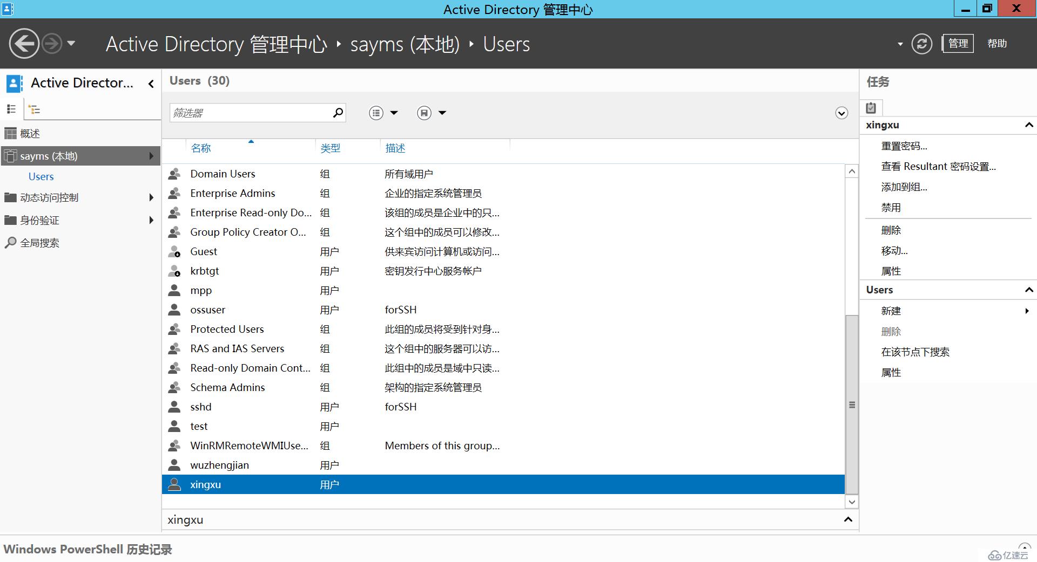Open the 管理 menu

click(x=958, y=44)
